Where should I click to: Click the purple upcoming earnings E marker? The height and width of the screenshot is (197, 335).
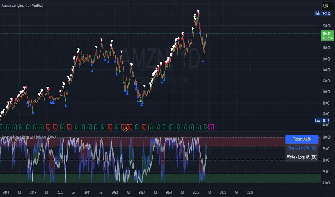coord(211,126)
